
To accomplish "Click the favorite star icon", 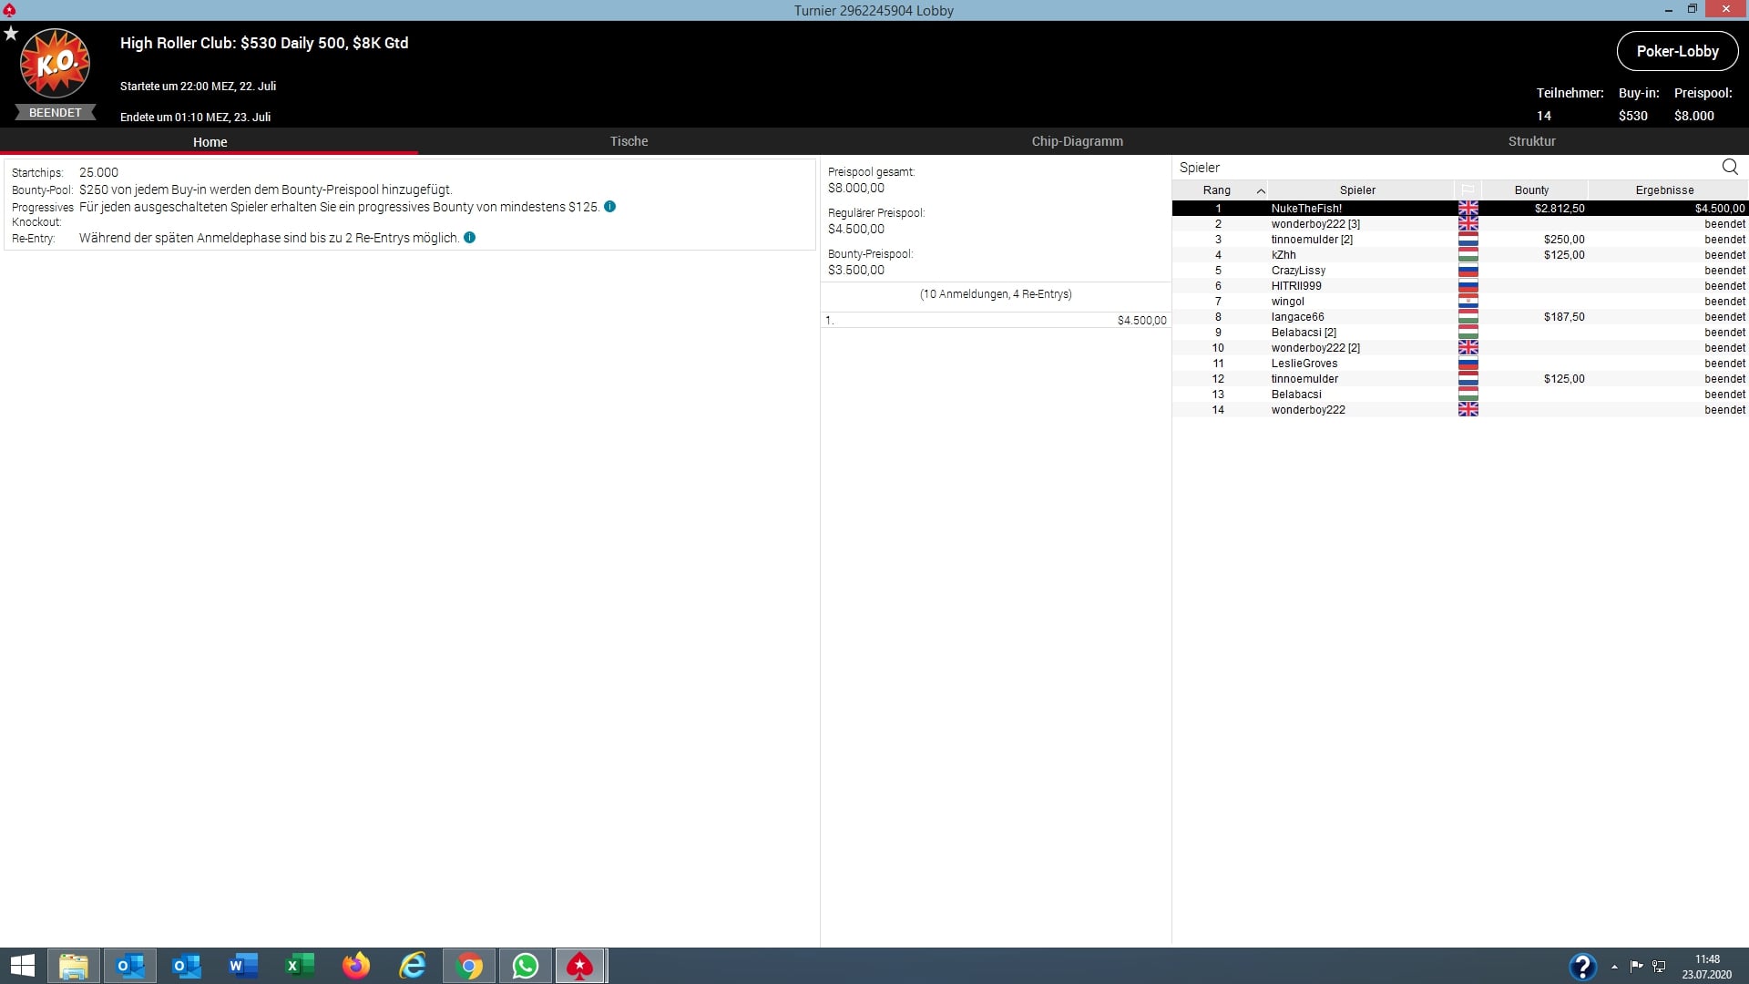I will [x=11, y=34].
